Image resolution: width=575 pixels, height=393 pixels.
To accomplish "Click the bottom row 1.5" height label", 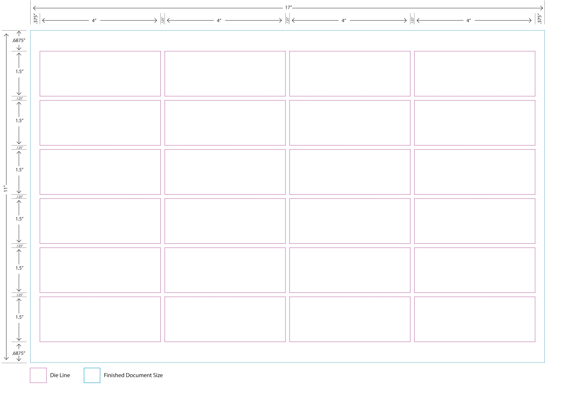I will click(20, 317).
